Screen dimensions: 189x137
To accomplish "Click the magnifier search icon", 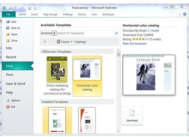I will 116,33.
